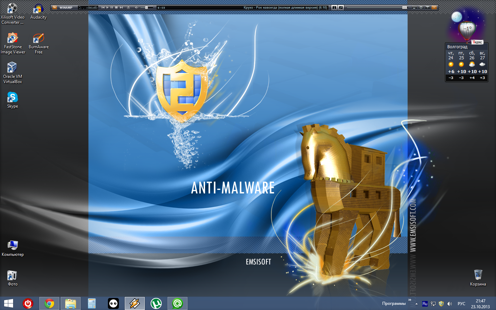Screen dimensions: 496x310
Task: Open the Программы taskbar toolbar
Action: 394,303
